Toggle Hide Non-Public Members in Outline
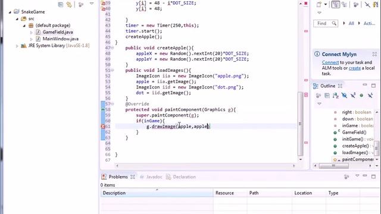The width and height of the screenshot is (381, 214). 361,96
